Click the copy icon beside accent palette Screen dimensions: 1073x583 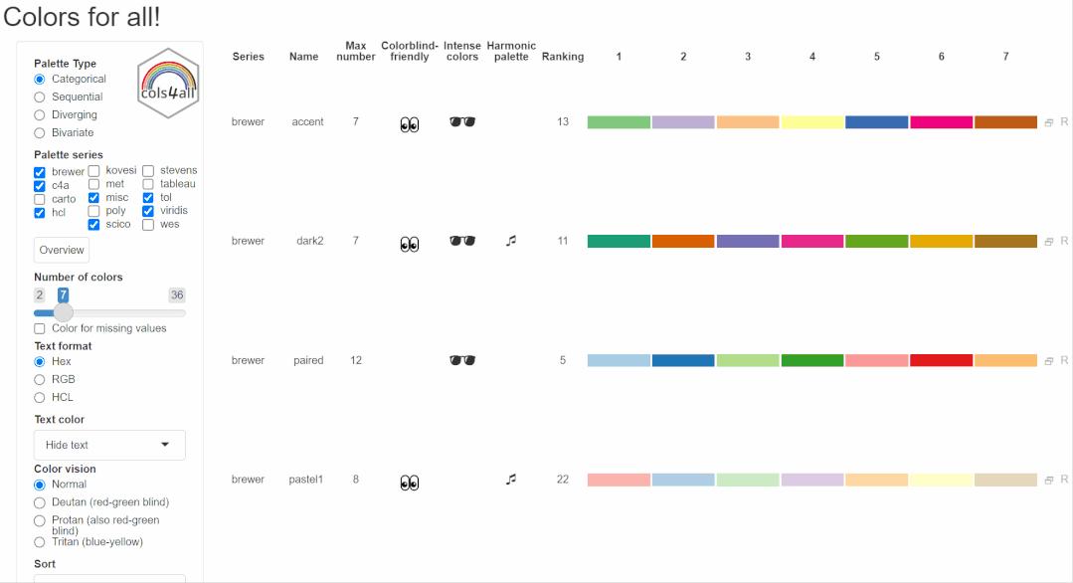pyautogui.click(x=1048, y=122)
